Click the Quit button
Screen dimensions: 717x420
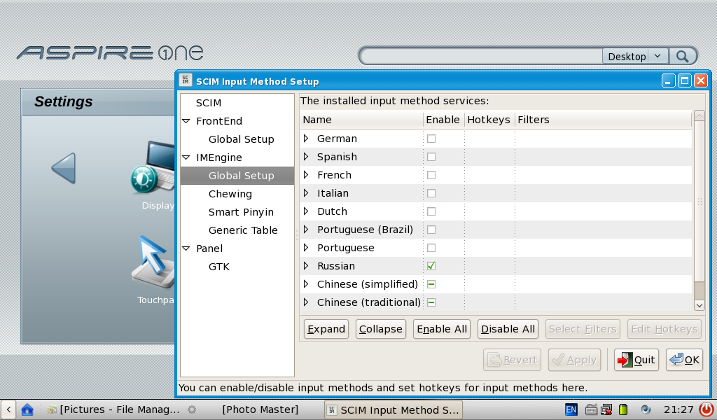(636, 360)
